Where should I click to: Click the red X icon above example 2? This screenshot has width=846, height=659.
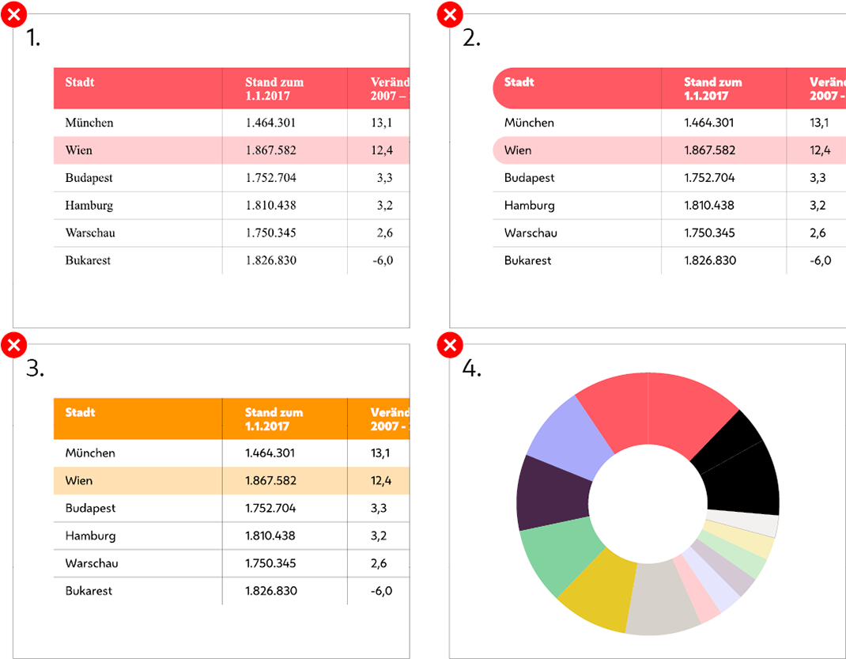coord(450,14)
